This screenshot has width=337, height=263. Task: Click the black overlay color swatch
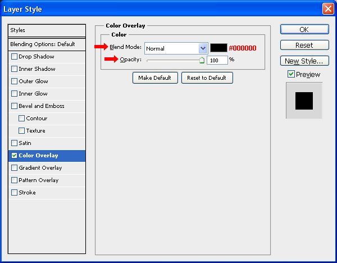[218, 48]
